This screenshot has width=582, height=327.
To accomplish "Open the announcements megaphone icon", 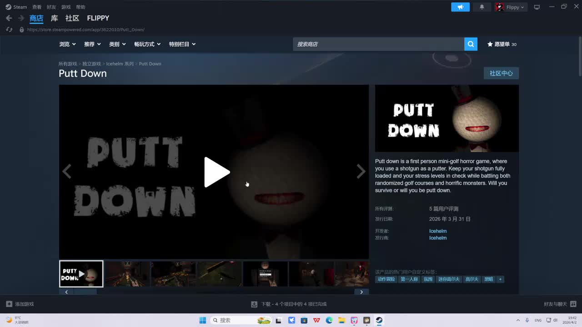I will pos(460,7).
